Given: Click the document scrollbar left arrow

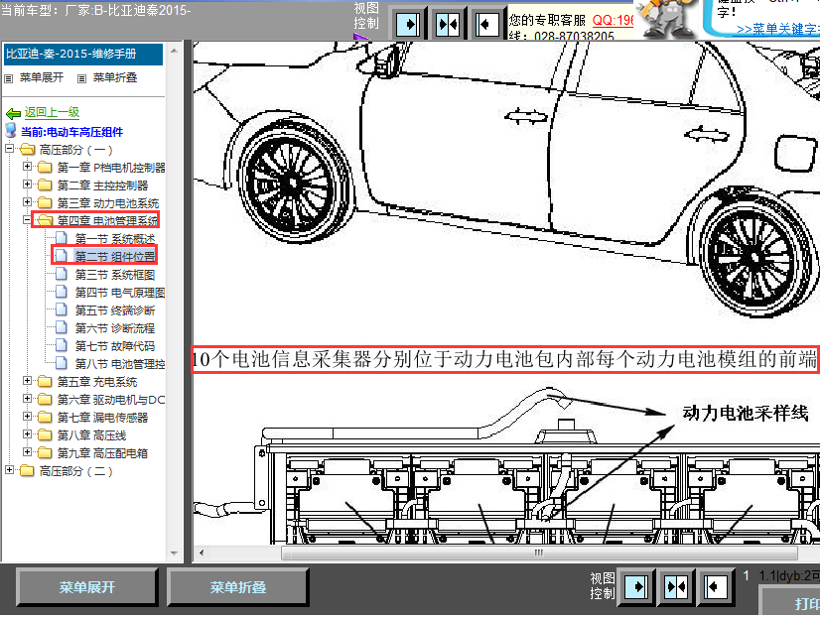Looking at the screenshot, I should point(202,553).
